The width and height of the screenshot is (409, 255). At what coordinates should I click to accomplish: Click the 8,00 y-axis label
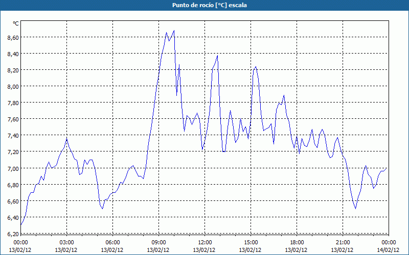pos(13,87)
